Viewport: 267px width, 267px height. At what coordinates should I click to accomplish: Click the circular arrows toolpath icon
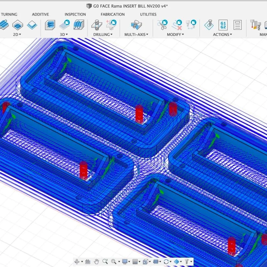click(166, 261)
